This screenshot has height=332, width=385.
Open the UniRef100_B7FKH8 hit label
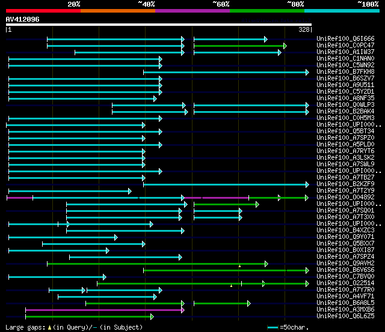coord(345,72)
